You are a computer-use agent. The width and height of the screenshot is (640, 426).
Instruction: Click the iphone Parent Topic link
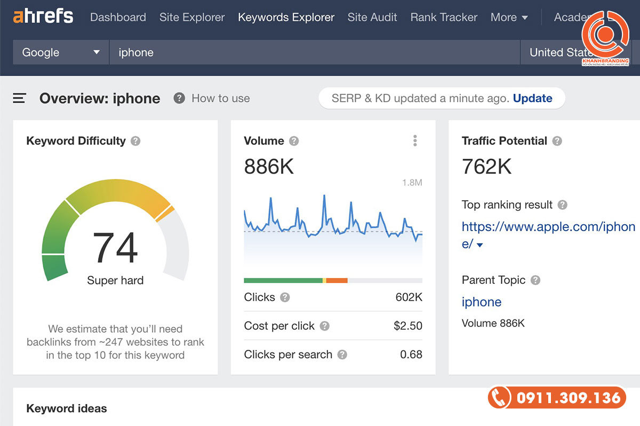(482, 302)
